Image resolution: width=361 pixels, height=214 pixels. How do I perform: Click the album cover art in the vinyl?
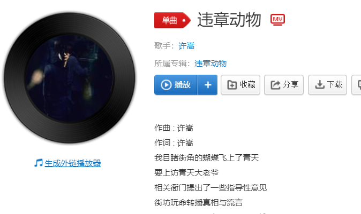(70, 78)
